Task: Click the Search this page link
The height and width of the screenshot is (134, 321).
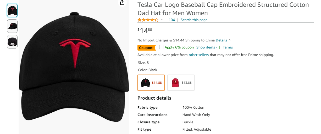Action: [x=194, y=20]
